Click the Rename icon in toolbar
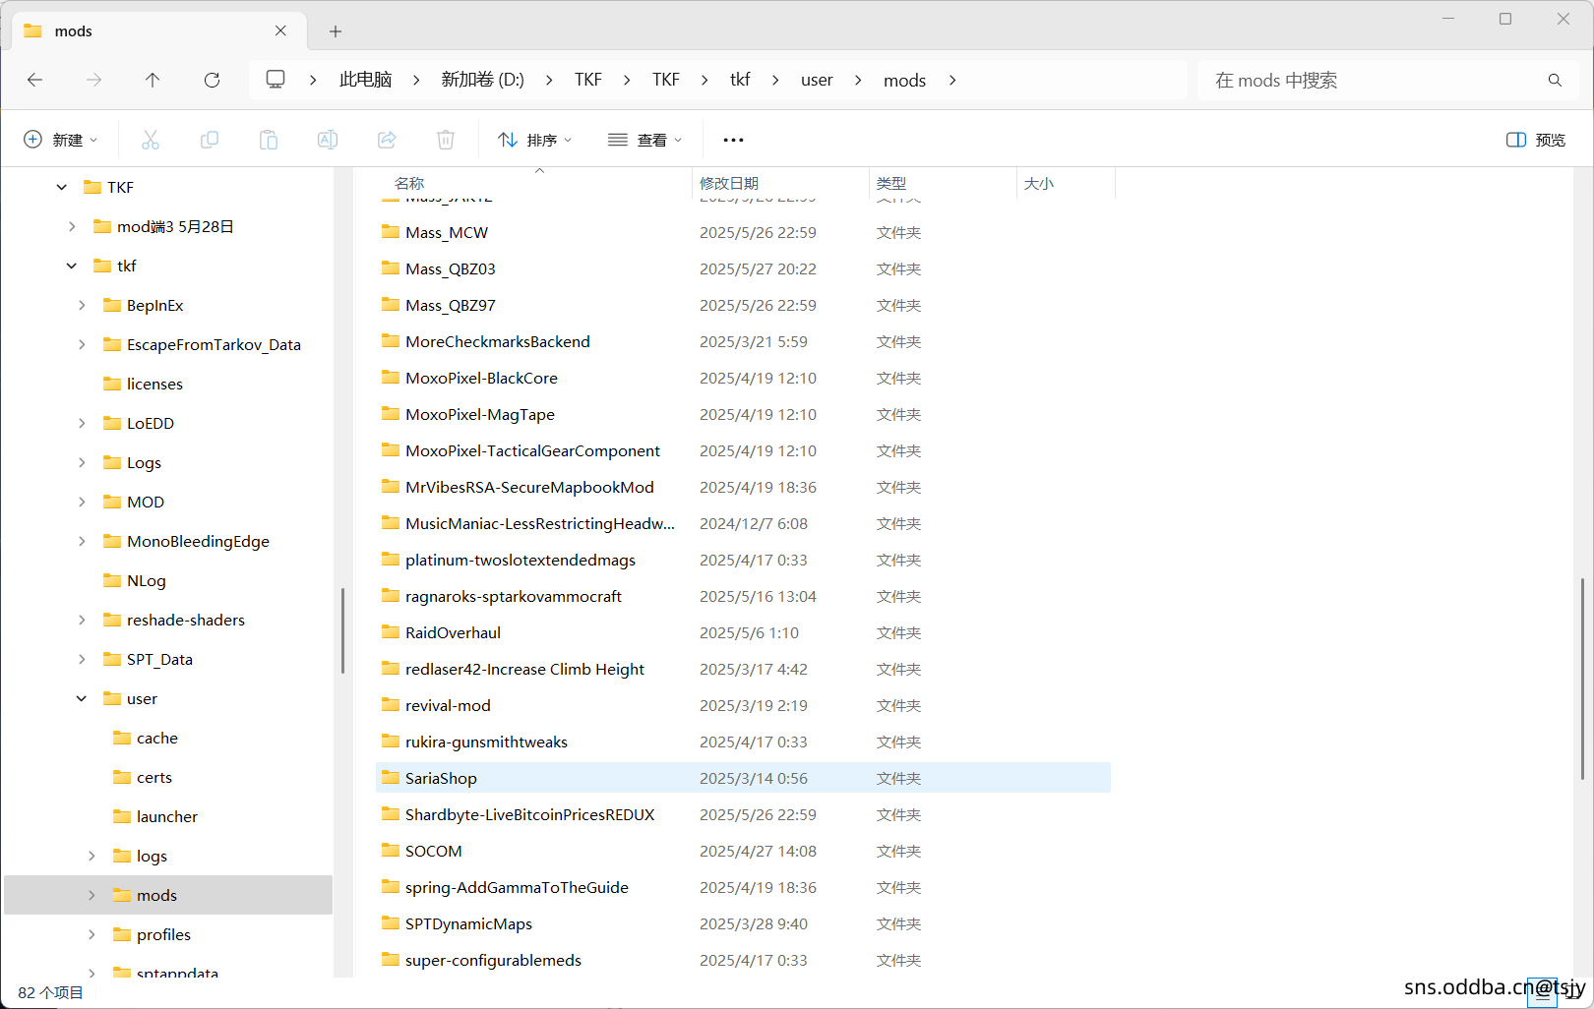Screen dimensions: 1594x1009 (328, 140)
